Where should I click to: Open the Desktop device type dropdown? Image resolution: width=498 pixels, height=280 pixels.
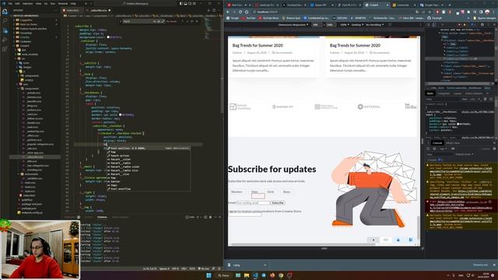pos(357,24)
